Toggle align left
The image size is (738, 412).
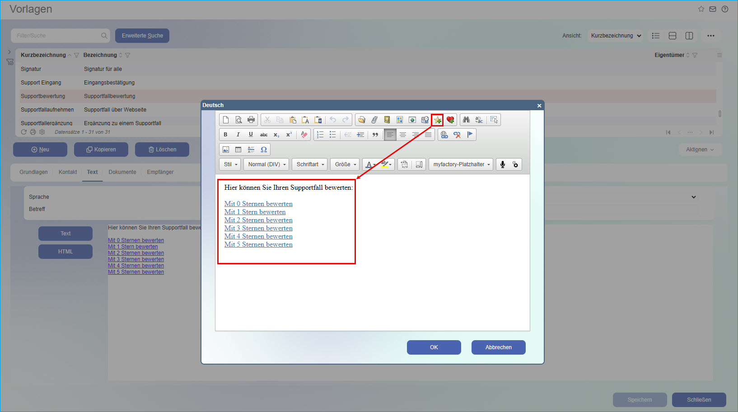pos(390,135)
